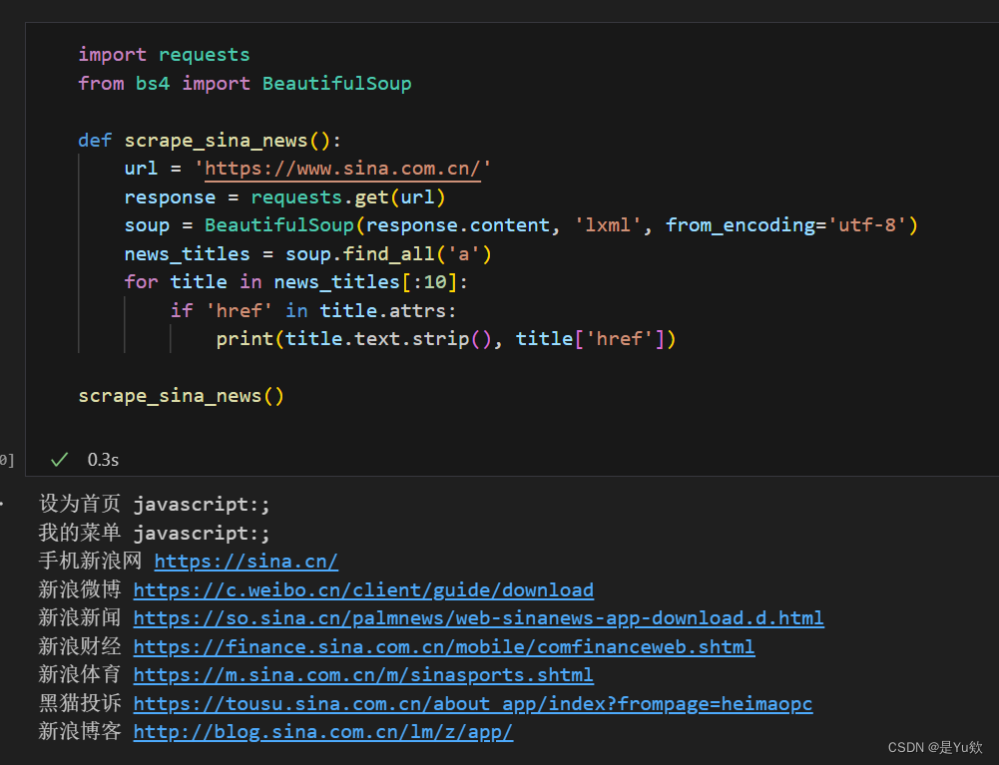Click the 'soup = BeautifulSoup(response.content...' line
The width and height of the screenshot is (999, 765).
click(521, 225)
